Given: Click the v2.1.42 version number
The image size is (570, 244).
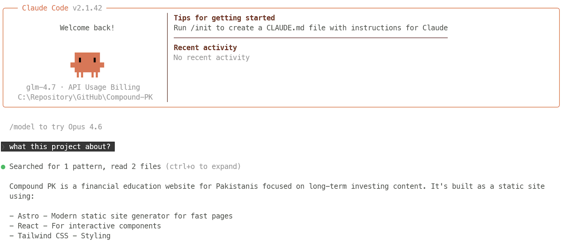Looking at the screenshot, I should pyautogui.click(x=87, y=8).
